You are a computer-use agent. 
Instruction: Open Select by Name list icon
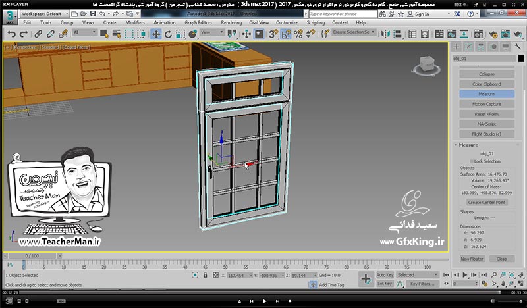[x=117, y=34]
